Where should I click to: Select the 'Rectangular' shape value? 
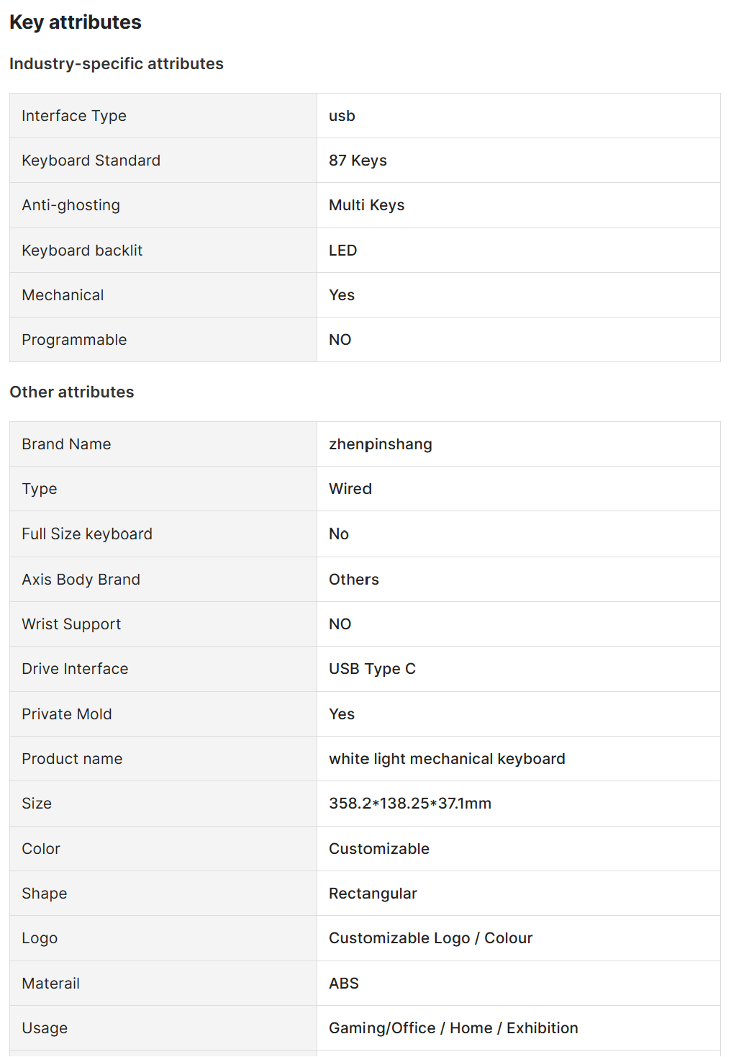(x=373, y=894)
